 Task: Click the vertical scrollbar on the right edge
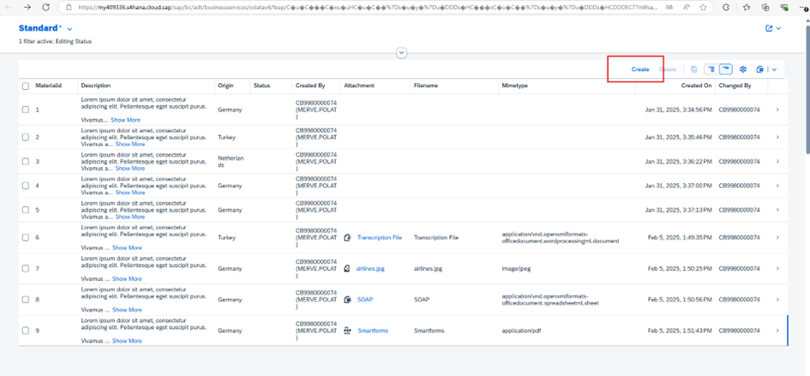[806, 86]
